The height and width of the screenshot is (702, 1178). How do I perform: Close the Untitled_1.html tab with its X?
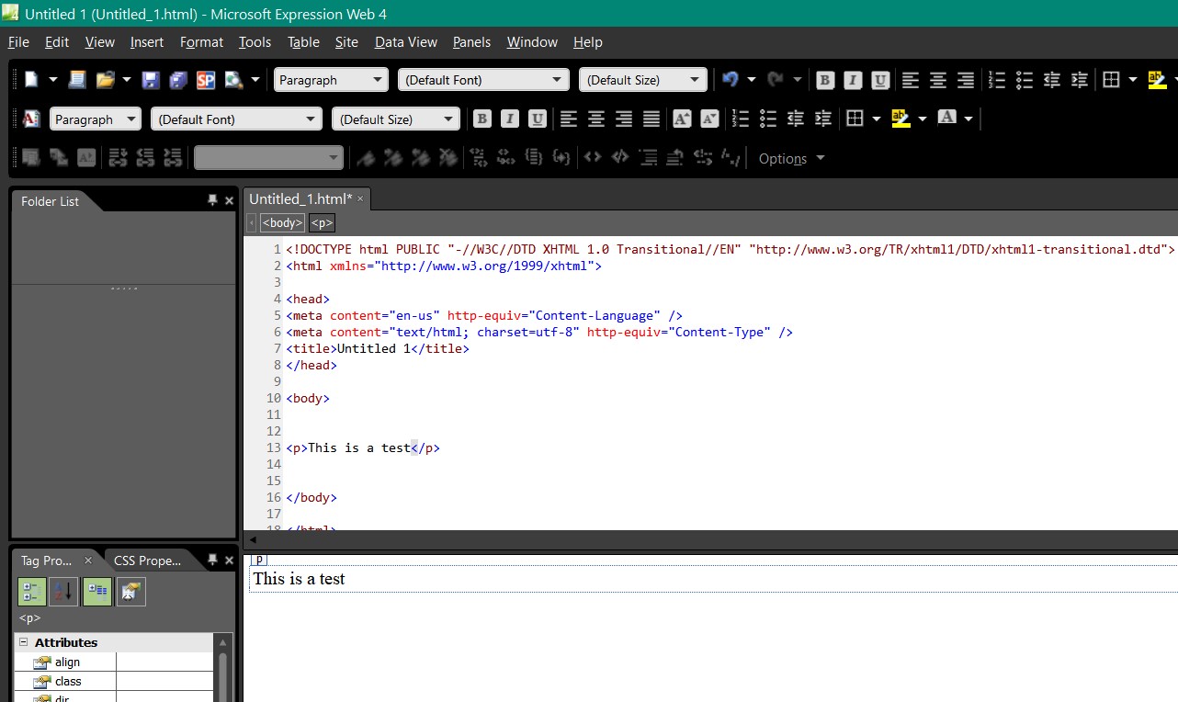[360, 198]
